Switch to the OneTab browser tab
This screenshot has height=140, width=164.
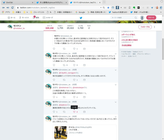point(18,2)
